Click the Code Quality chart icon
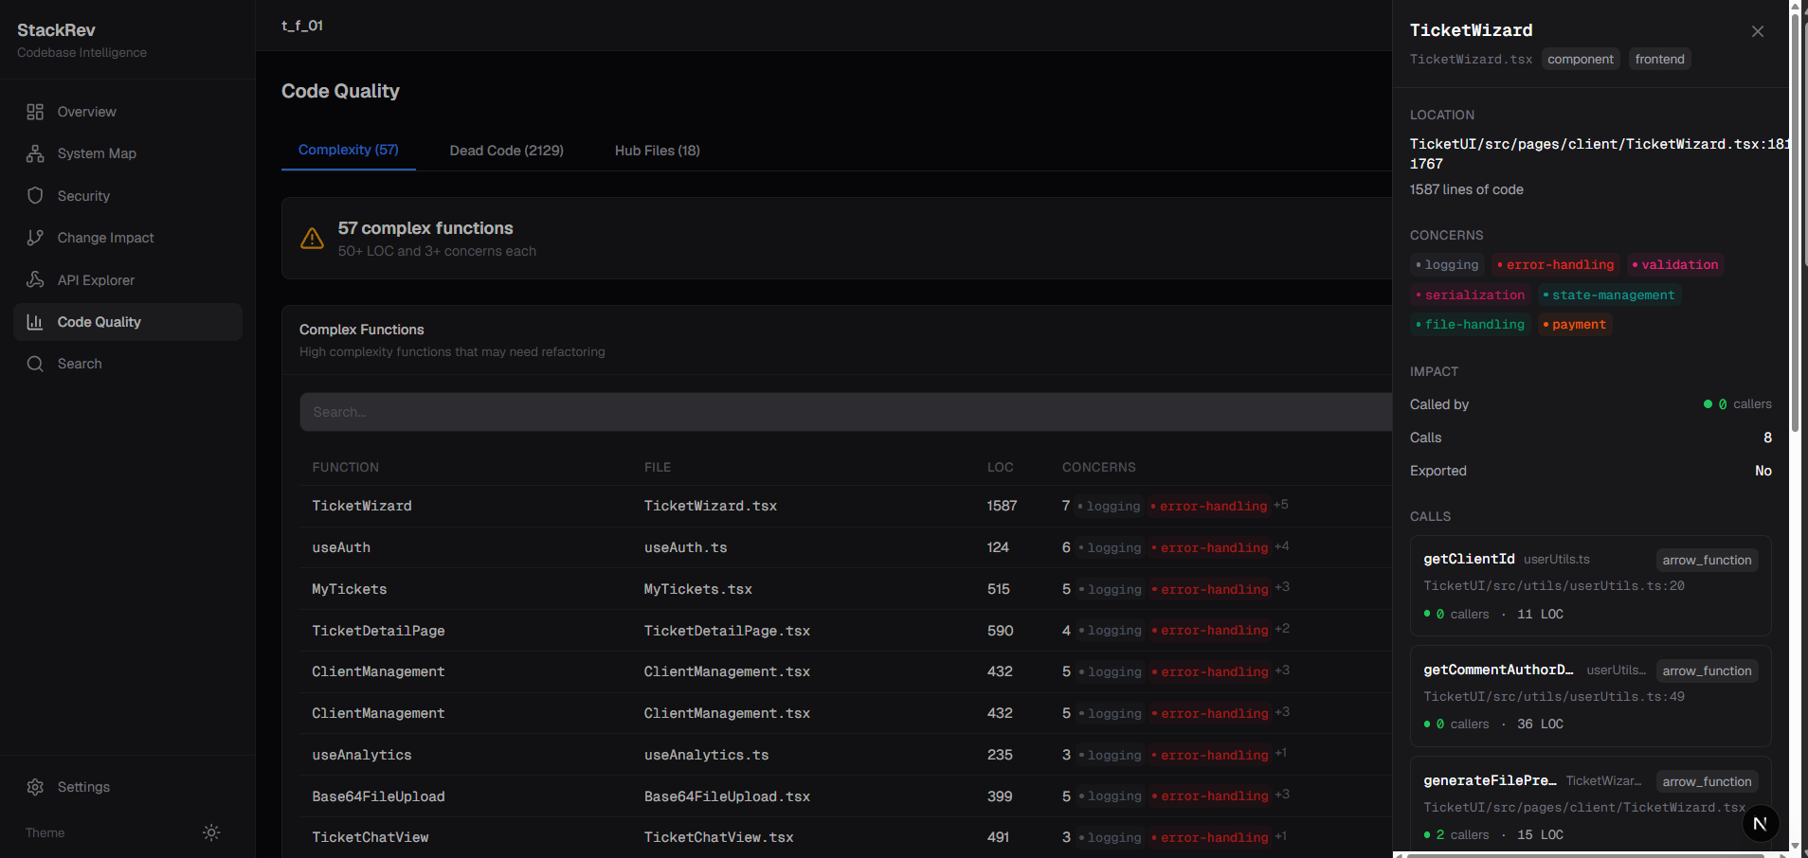Viewport: 1808px width, 858px height. click(x=35, y=322)
